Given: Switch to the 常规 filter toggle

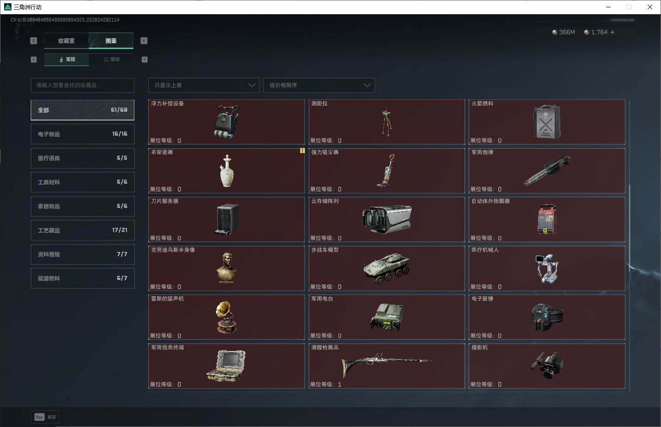Looking at the screenshot, I should [x=67, y=60].
